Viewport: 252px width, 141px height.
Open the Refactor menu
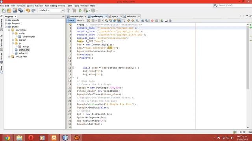pyautogui.click(x=39, y=5)
